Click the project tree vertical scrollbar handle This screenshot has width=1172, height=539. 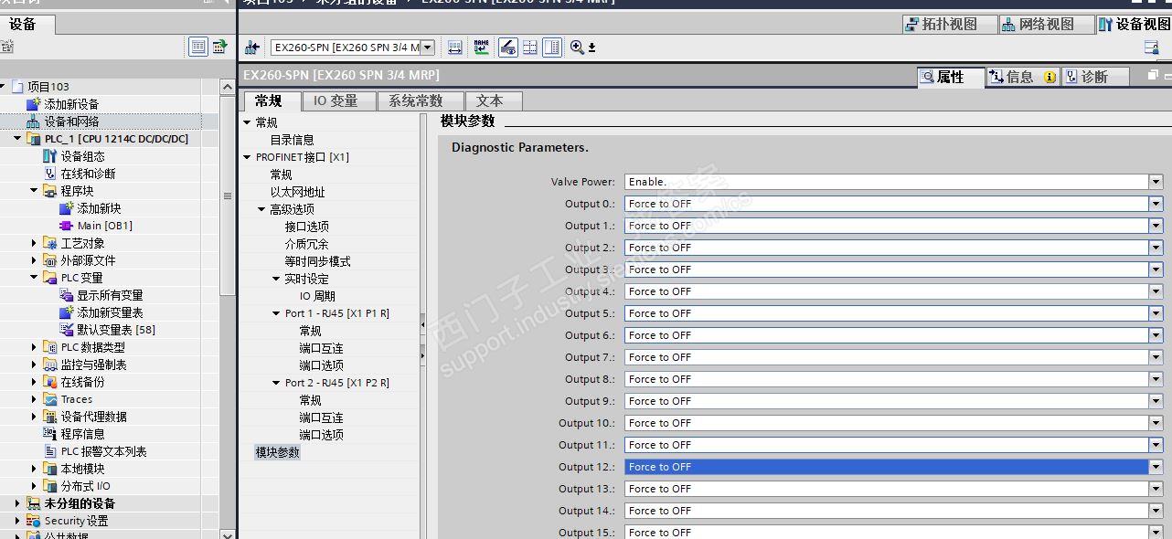coord(228,196)
